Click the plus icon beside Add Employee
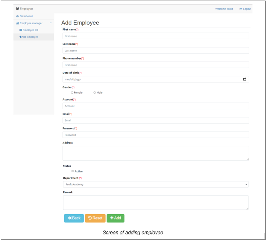Screen dimensions: 267x241 [20, 37]
